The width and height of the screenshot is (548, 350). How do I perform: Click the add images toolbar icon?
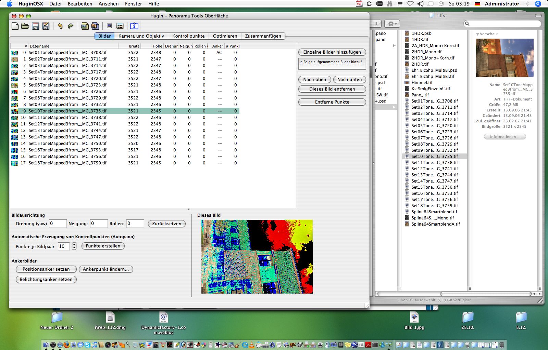click(85, 26)
